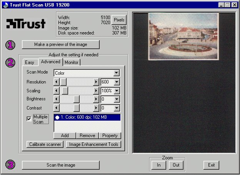Click the step 1 purple number icon
This screenshot has width=240, height=175.
(11, 45)
